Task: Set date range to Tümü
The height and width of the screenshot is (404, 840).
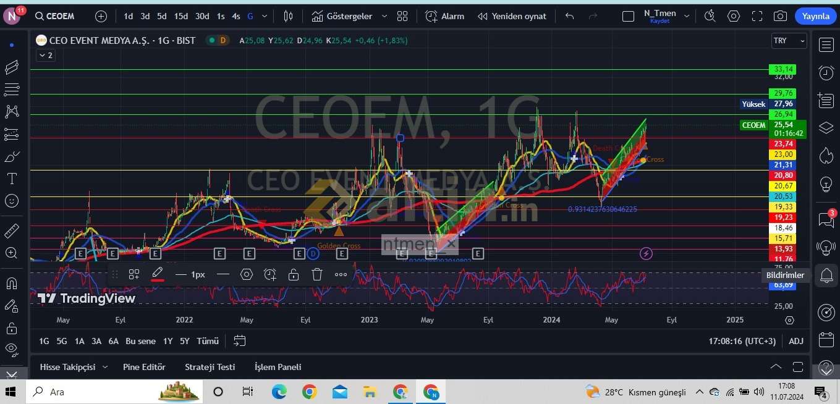Action: pos(208,341)
